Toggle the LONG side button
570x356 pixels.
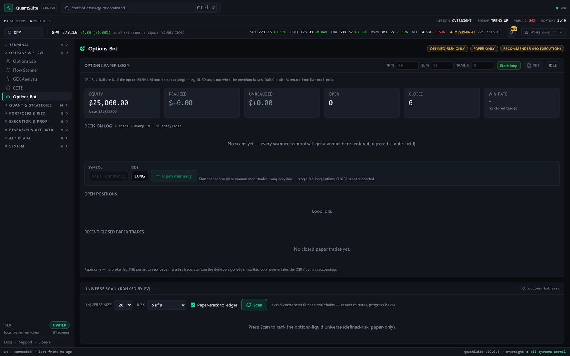pos(140,176)
